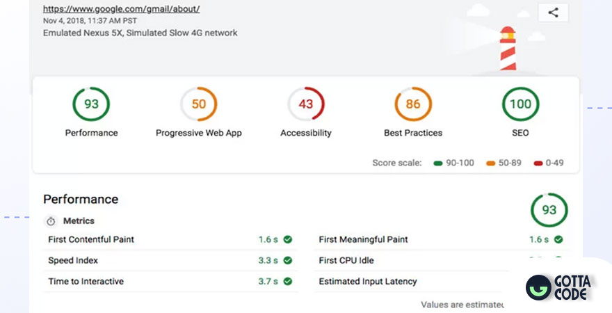Select the Best Practices gauge 86

point(413,104)
